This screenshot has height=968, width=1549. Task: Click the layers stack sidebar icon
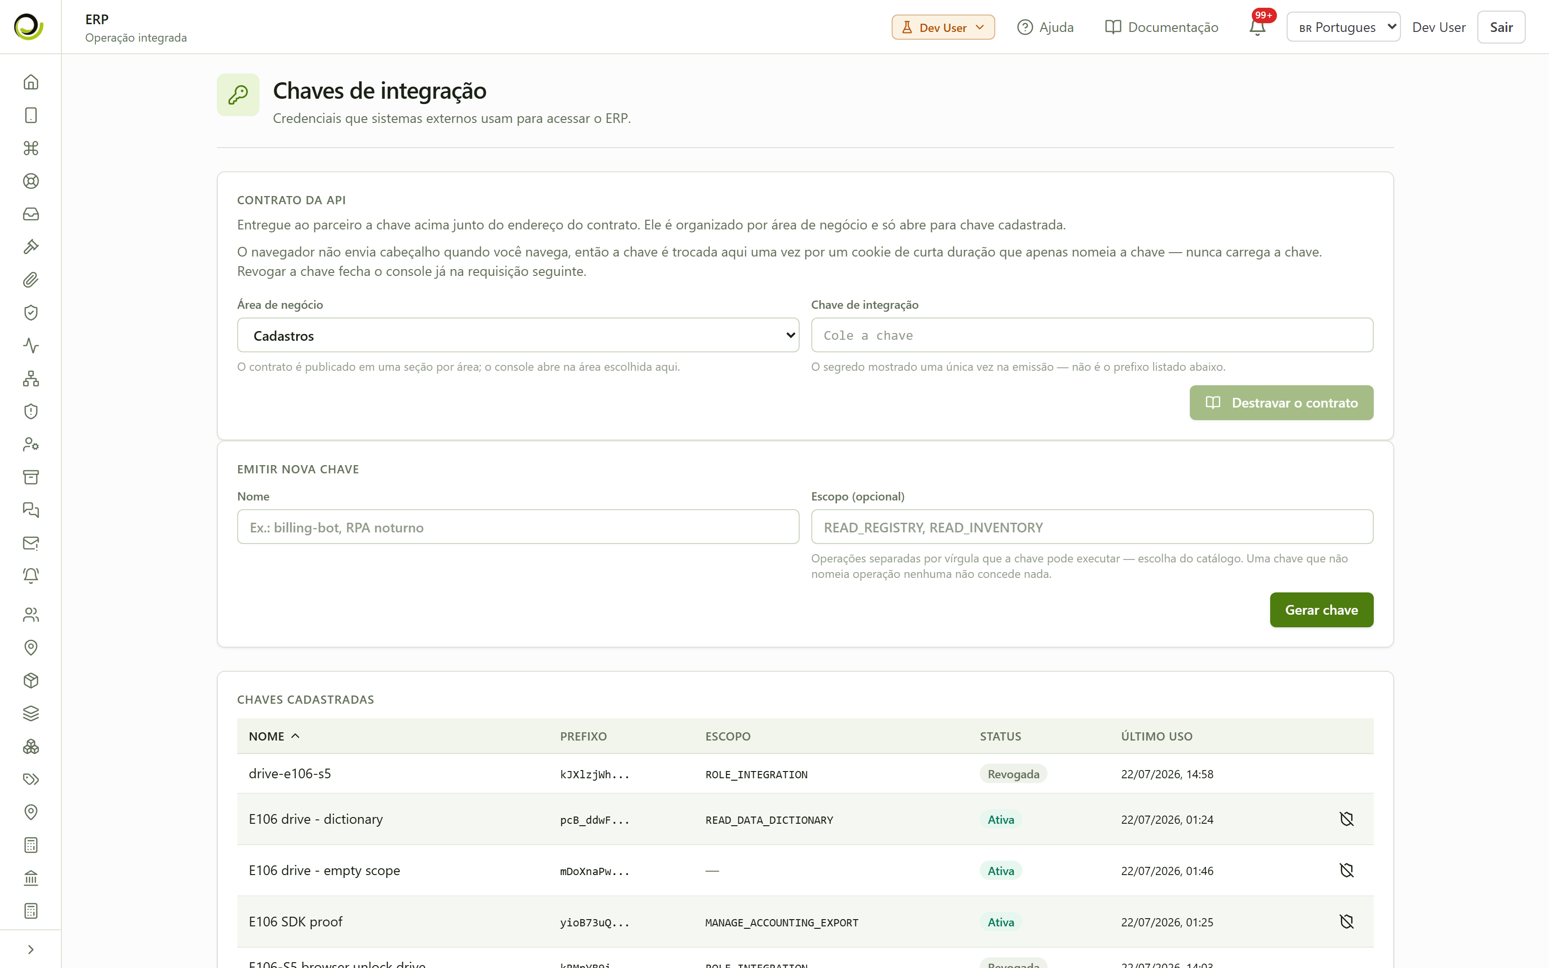click(x=30, y=713)
